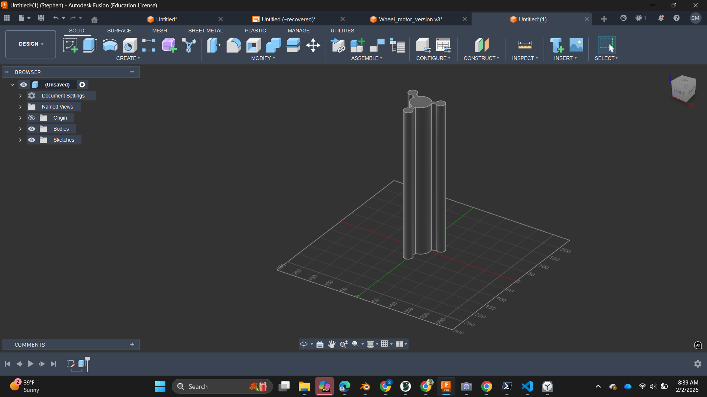Expand the Sketches folder

click(x=20, y=140)
